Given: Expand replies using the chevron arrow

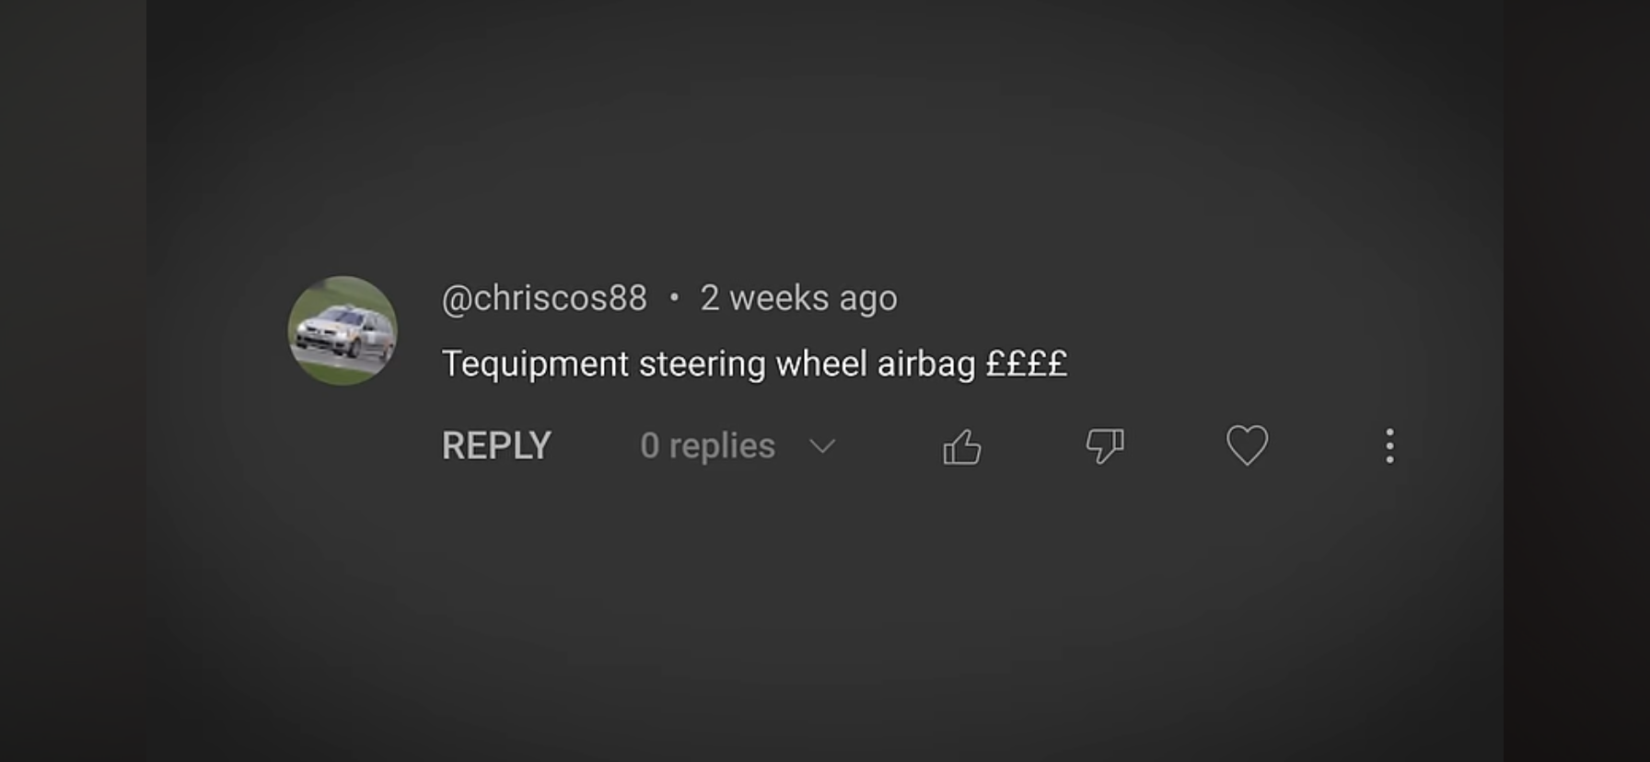Looking at the screenshot, I should [821, 447].
